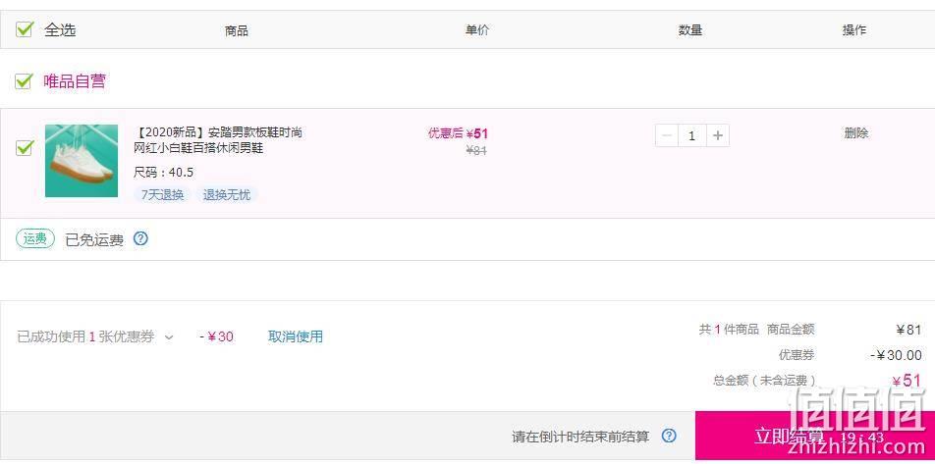Click the quantity input field showing 1

click(691, 135)
